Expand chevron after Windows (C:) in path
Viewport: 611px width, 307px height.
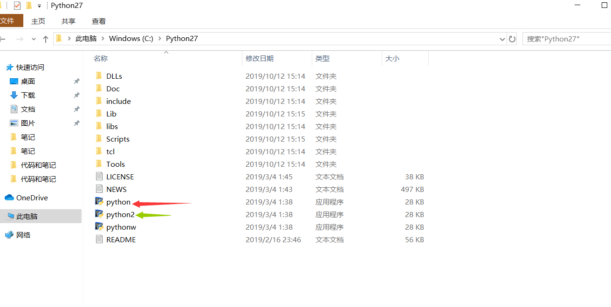click(x=159, y=39)
